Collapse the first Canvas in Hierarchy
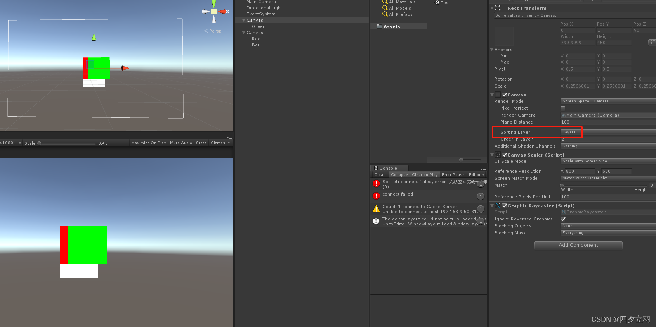The height and width of the screenshot is (327, 656). (x=243, y=20)
